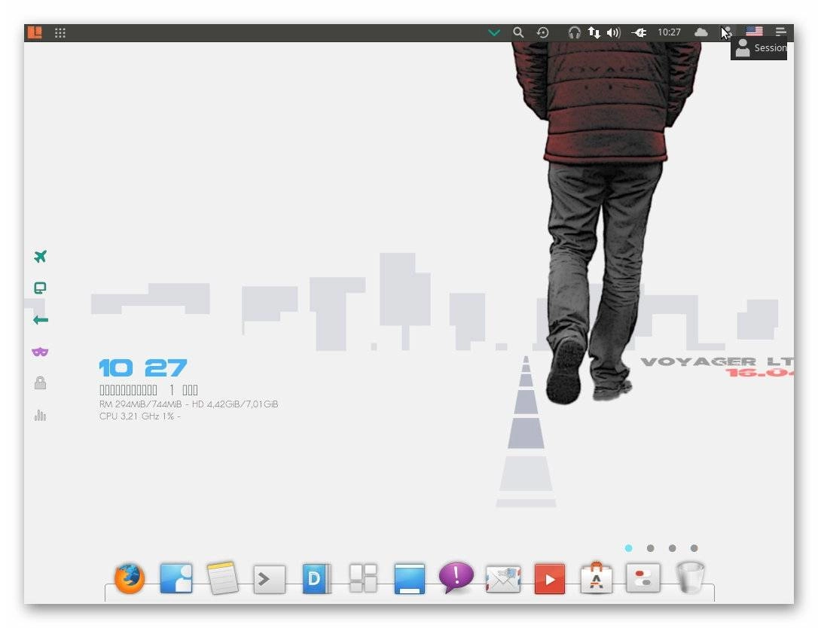Image resolution: width=818 pixels, height=628 pixels.
Task: Click the 10:27 panel clock
Action: point(669,32)
